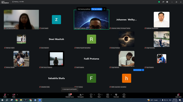
Task: Expand the Audio options arrow
Action: click(8, 95)
